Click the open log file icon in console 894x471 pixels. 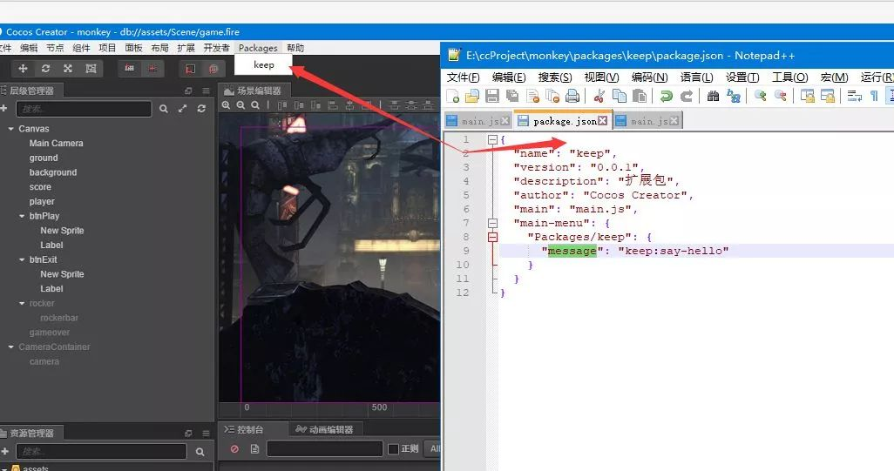(254, 448)
